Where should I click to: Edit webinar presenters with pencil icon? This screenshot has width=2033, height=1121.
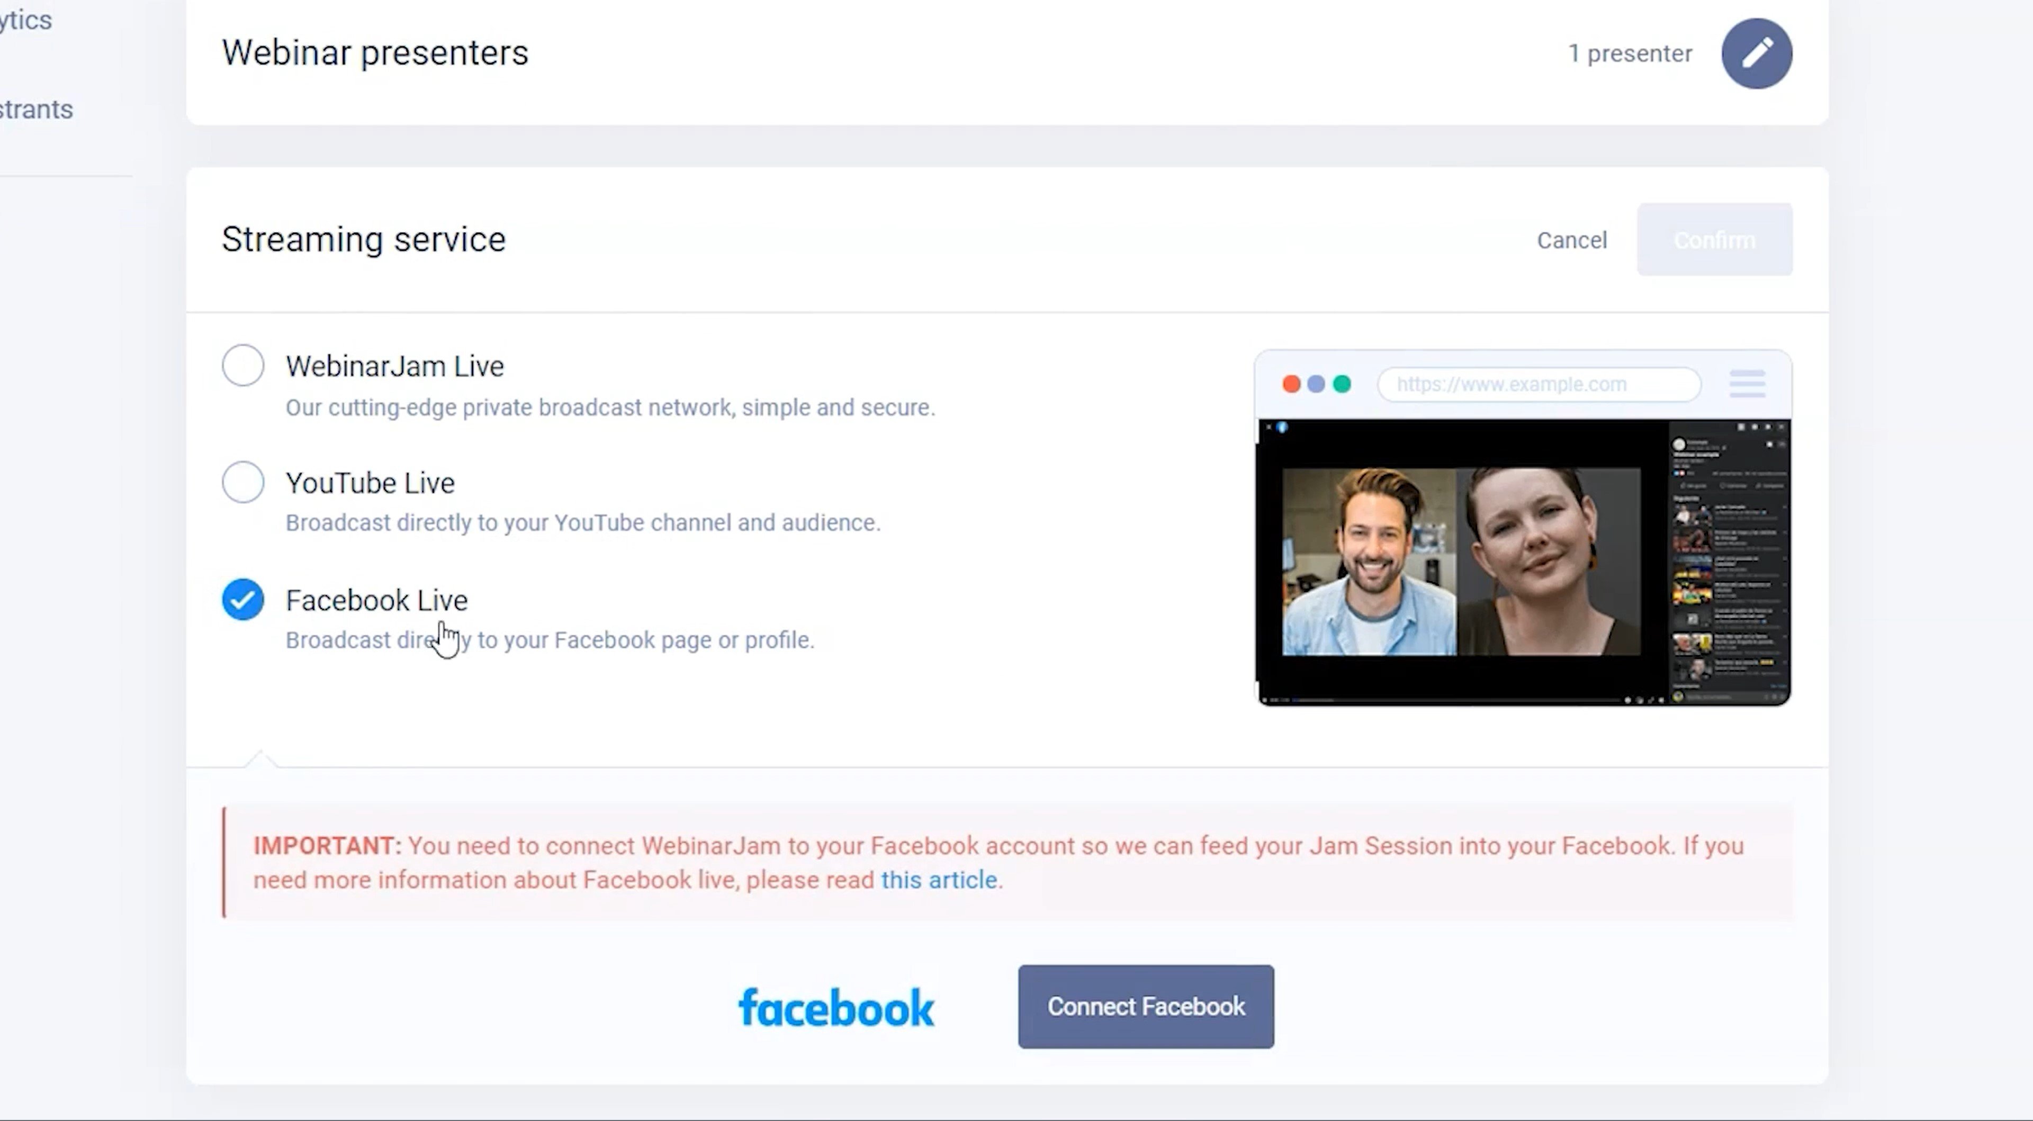pos(1757,53)
